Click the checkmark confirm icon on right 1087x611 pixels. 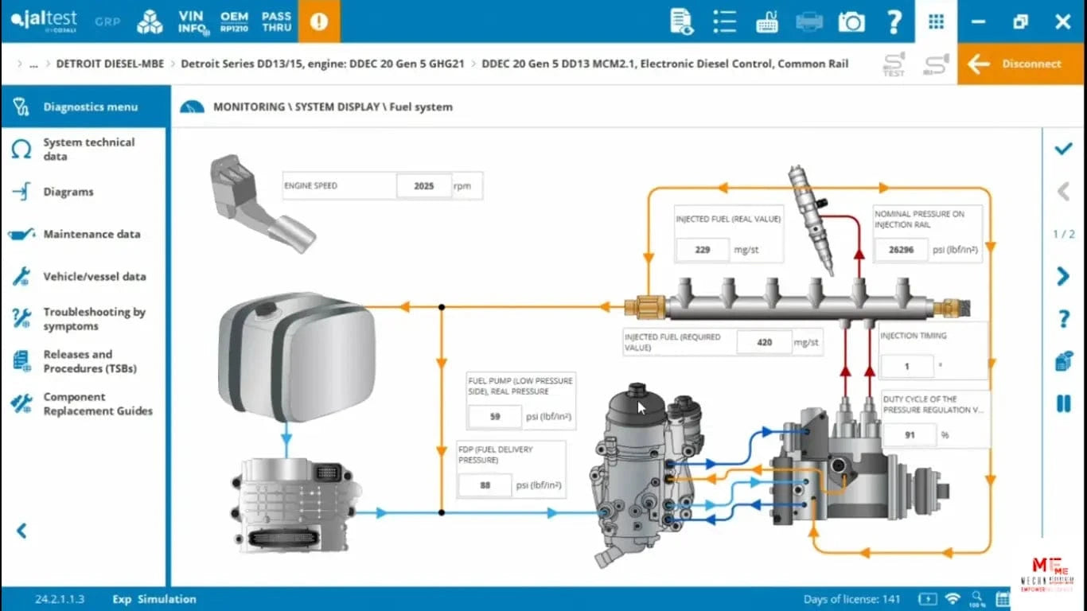click(1063, 149)
